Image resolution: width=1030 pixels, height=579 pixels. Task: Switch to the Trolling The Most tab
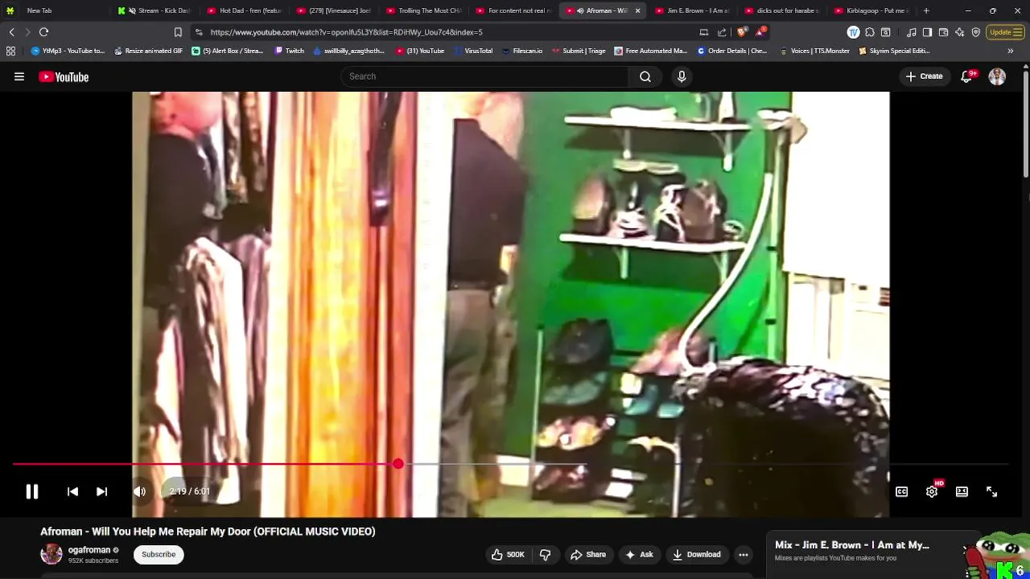[423, 10]
